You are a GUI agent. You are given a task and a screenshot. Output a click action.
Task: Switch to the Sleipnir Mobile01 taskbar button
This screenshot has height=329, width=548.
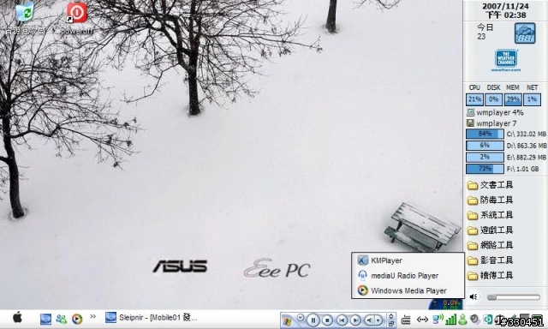(x=152, y=318)
